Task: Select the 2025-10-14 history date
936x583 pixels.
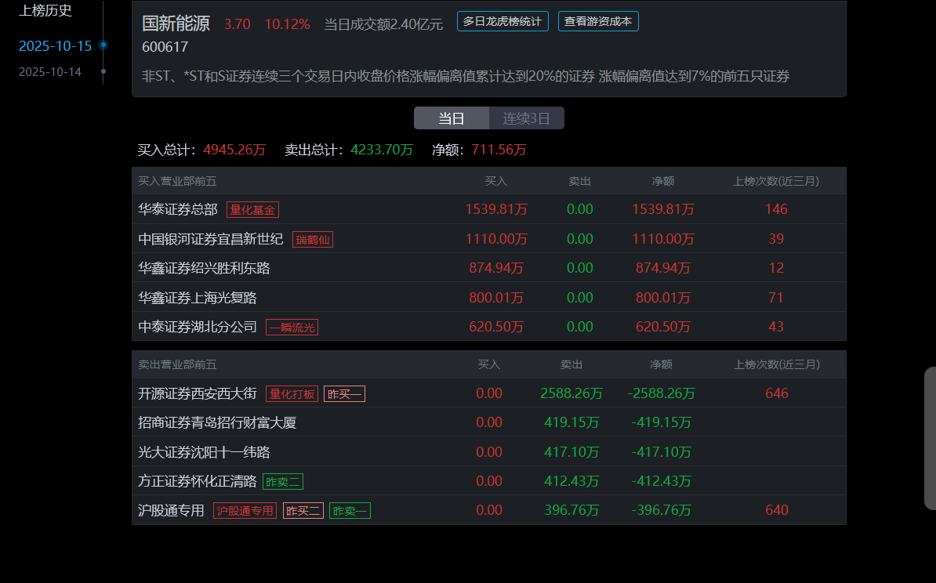Action: pos(49,71)
